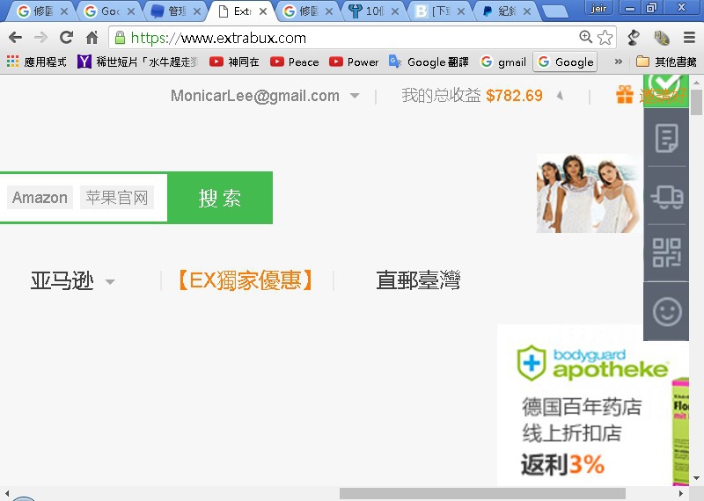
Task: Click the horizontal scrollbar thumb
Action: pyautogui.click(x=482, y=493)
